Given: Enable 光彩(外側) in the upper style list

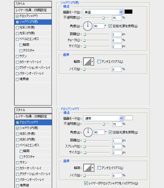Looking at the screenshot, I should pos(17,28).
